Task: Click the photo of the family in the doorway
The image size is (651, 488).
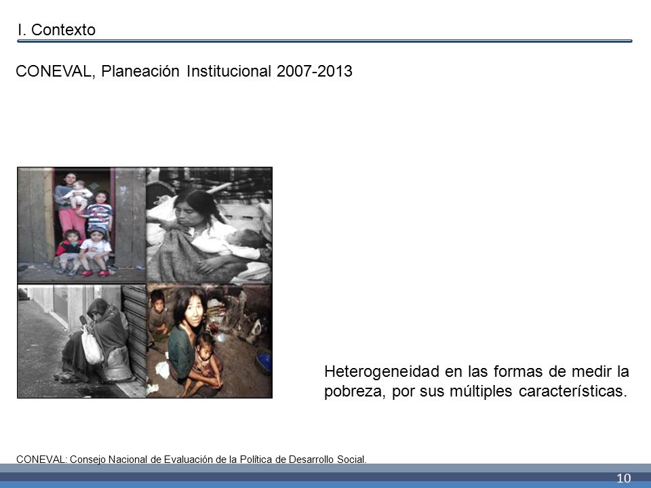Action: tap(82, 225)
